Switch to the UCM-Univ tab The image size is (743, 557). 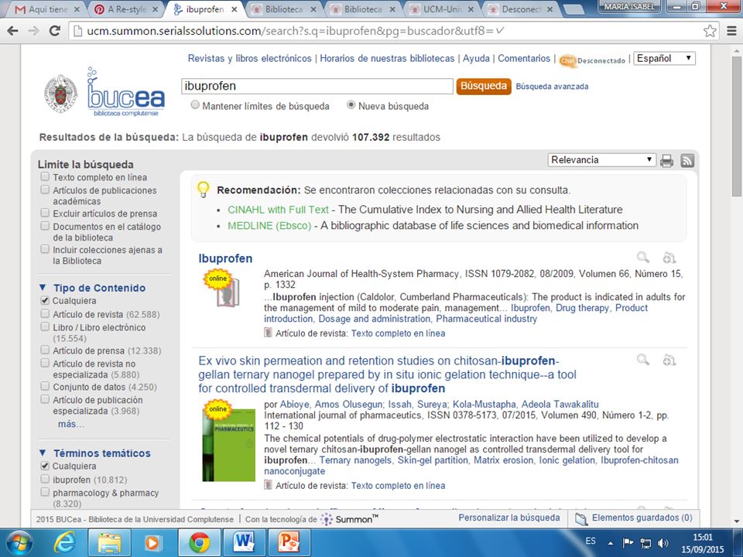[442, 9]
